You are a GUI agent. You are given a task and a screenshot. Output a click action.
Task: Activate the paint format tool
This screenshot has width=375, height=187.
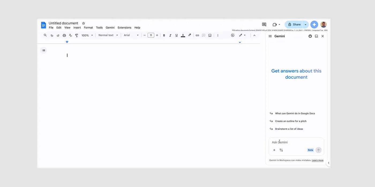pos(77,35)
